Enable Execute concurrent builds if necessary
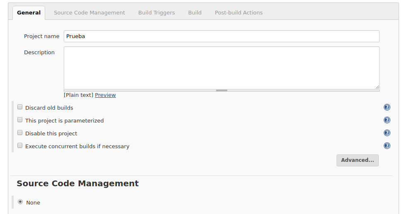Image resolution: width=409 pixels, height=214 pixels. pyautogui.click(x=20, y=145)
